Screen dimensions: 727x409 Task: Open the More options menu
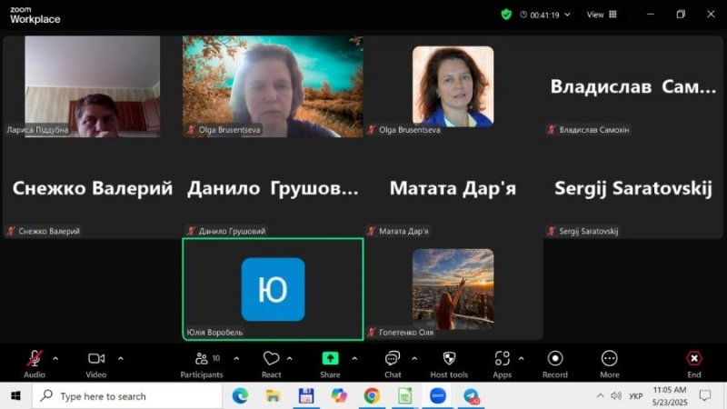[610, 359]
